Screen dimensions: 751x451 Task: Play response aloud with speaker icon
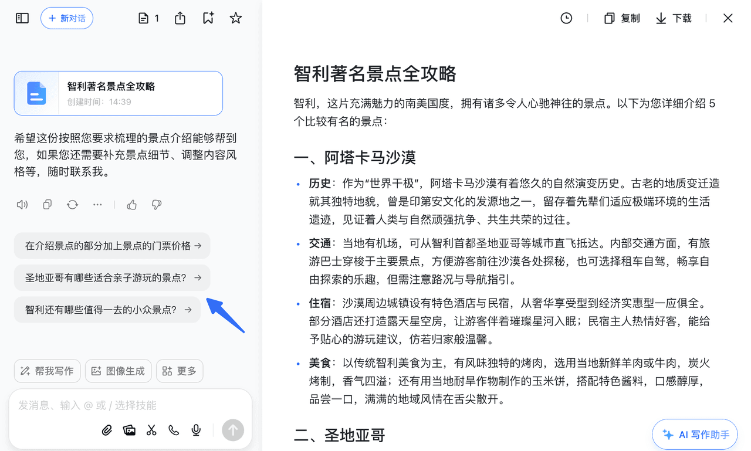[22, 205]
